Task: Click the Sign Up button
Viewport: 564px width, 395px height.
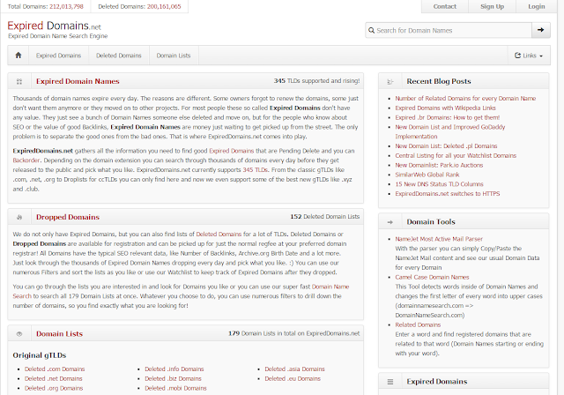Action: coord(492,6)
